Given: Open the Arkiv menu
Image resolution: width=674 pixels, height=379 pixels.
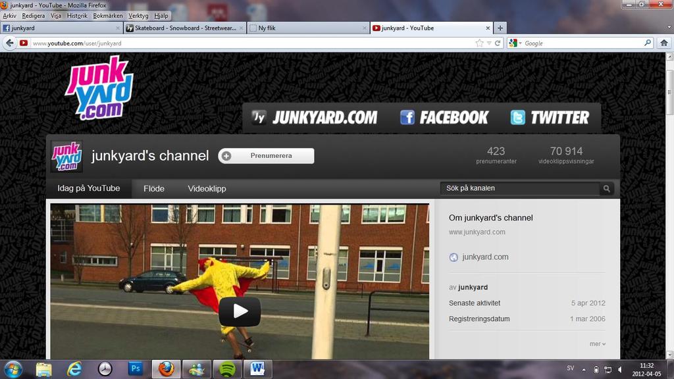Looking at the screenshot, I should point(9,16).
